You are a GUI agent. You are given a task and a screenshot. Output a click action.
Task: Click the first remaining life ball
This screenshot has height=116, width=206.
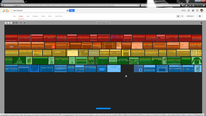click(6, 23)
